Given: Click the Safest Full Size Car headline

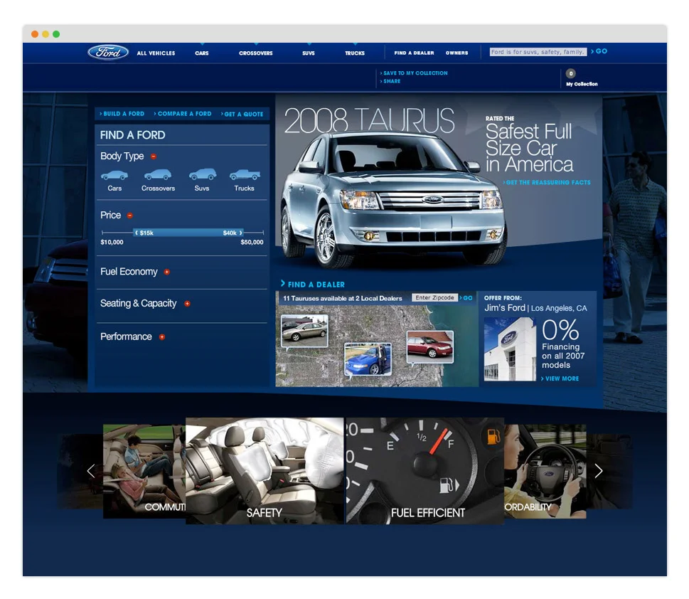Looking at the screenshot, I should click(529, 148).
